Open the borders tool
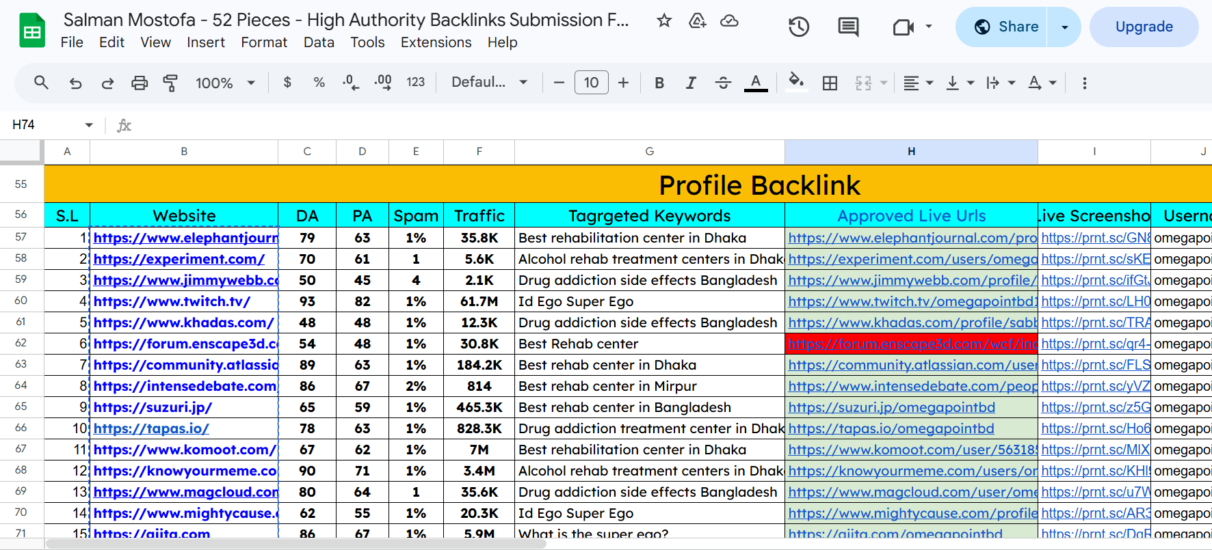Screen dimensions: 1212x550 click(830, 83)
